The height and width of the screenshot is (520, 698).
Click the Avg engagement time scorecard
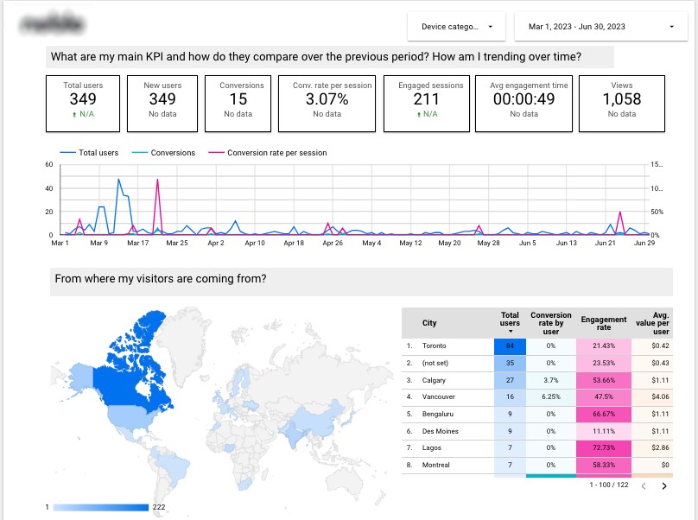coord(523,103)
